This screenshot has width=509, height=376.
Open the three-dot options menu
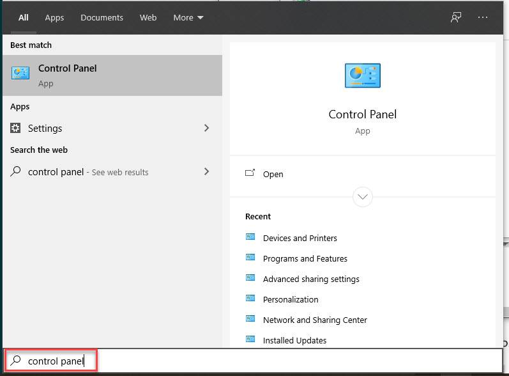[482, 17]
